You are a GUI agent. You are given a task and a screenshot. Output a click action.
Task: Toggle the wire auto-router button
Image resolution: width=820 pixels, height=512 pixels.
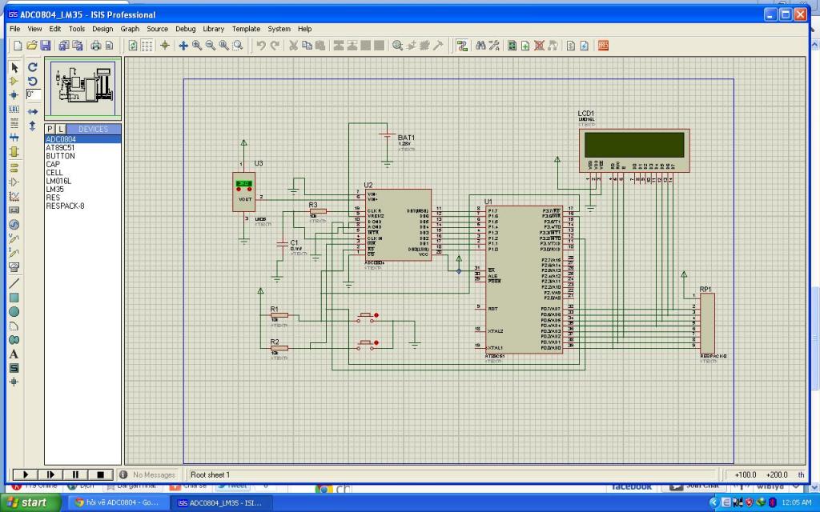(x=462, y=46)
